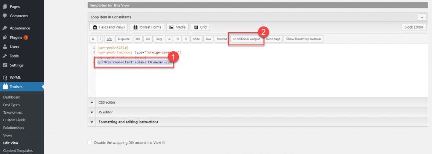
Task: Open Views submenu
Action: (8, 136)
